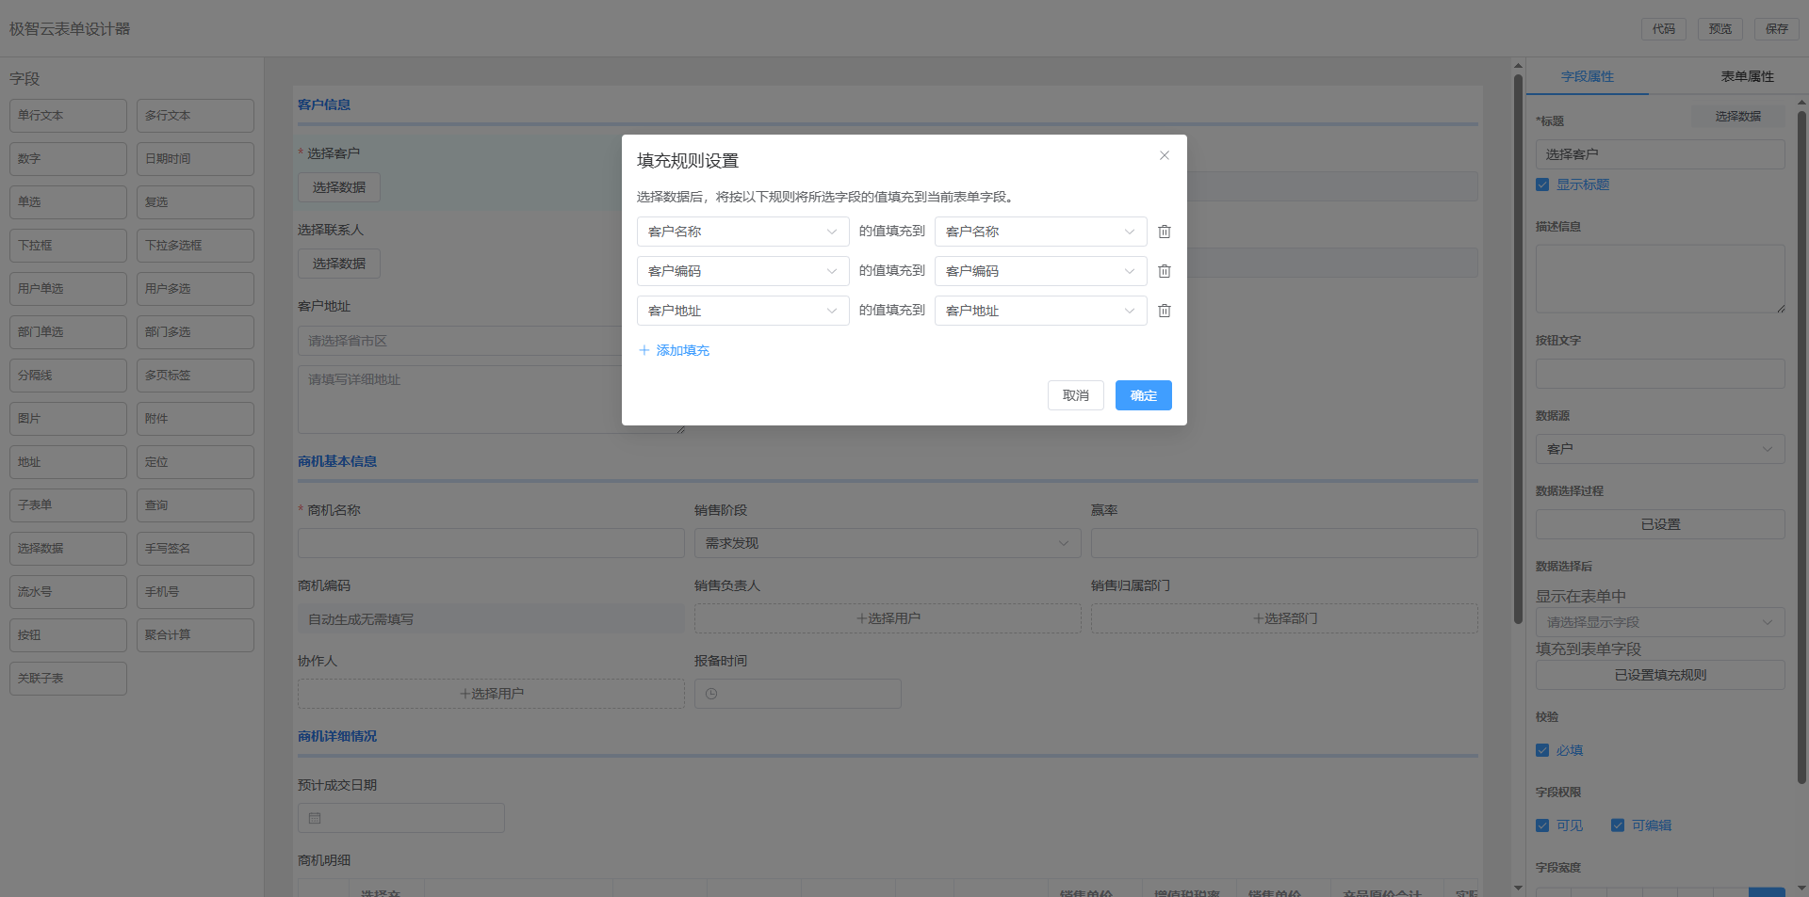Click the plus icon for 添加填充

point(644,350)
